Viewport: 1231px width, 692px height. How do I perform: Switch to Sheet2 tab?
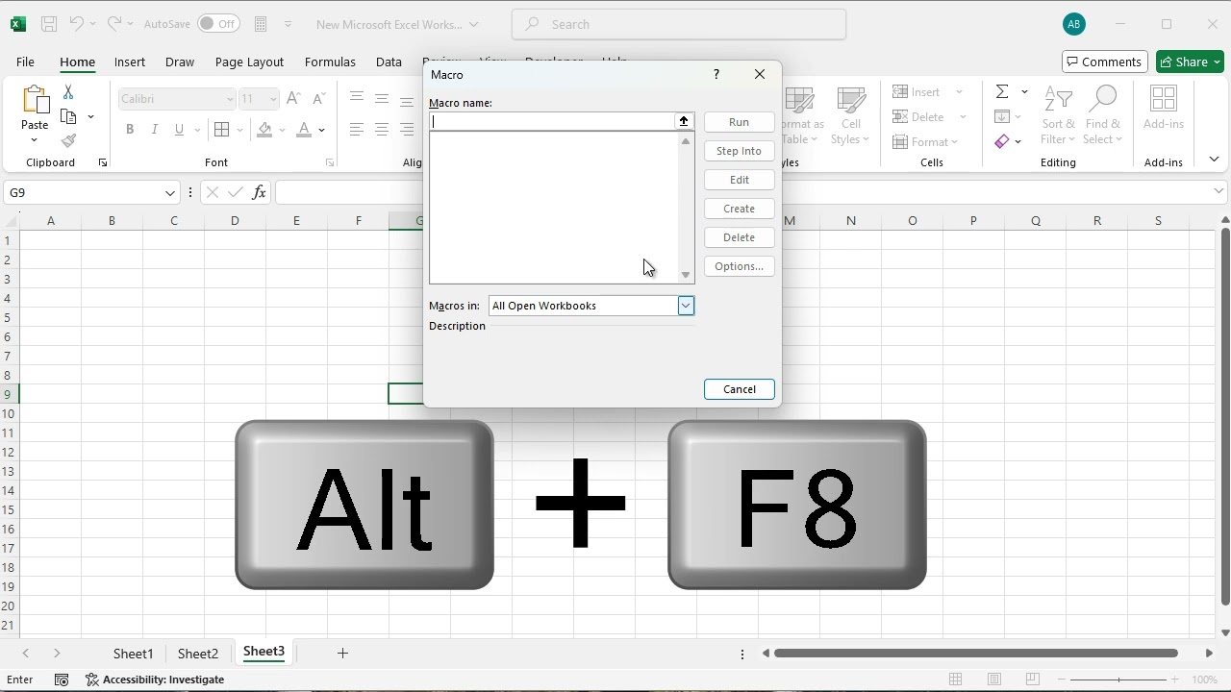coord(198,654)
